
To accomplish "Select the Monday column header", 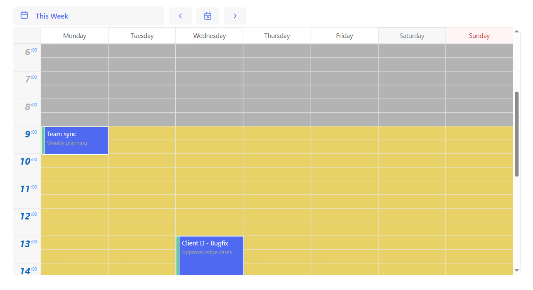I will 75,36.
